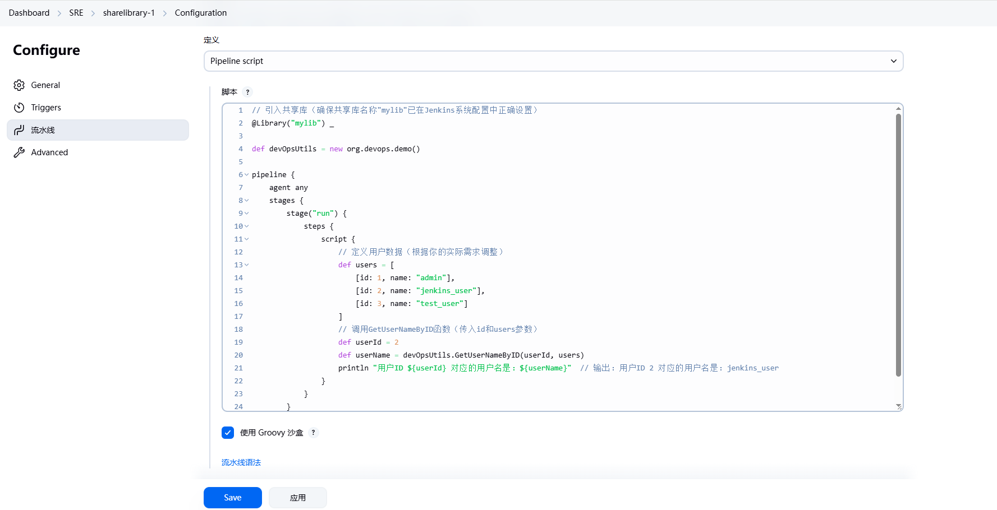Click the script editor vertical scrollbar
The height and width of the screenshot is (510, 997).
(898, 245)
